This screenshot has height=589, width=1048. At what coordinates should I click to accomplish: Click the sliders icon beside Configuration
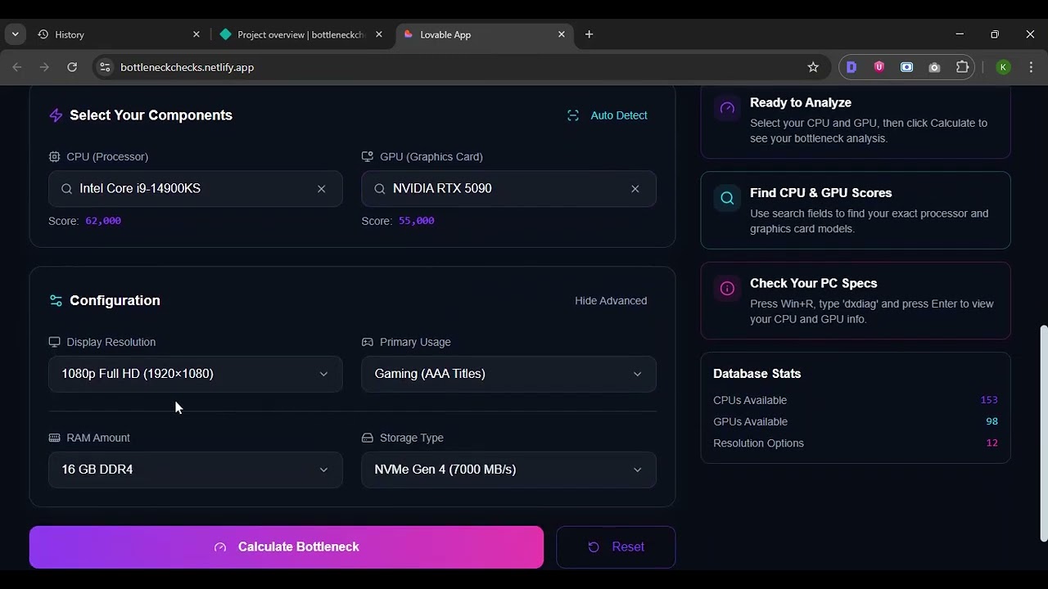click(x=56, y=300)
